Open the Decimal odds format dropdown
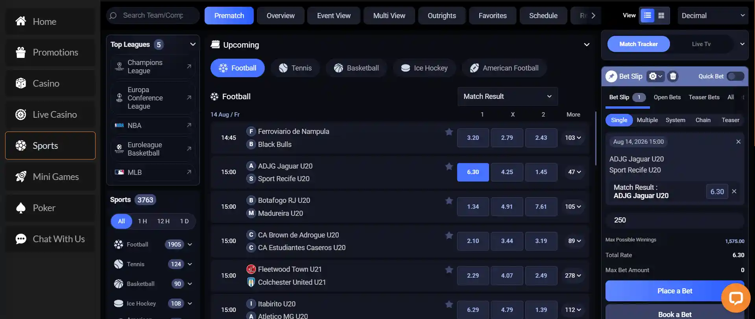This screenshot has height=319, width=755. (x=713, y=16)
